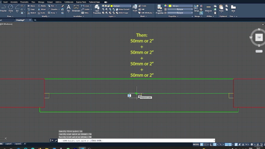Toggle snap mode in status bar
The width and height of the screenshot is (265, 149).
pyautogui.click(x=205, y=144)
